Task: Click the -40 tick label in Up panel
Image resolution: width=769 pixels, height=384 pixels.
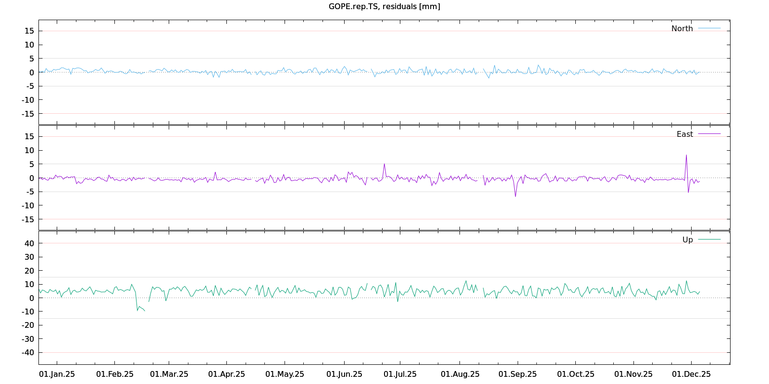Action: pyautogui.click(x=28, y=352)
